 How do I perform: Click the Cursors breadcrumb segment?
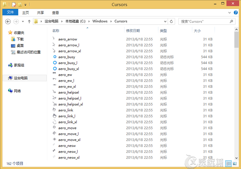[x=121, y=21]
